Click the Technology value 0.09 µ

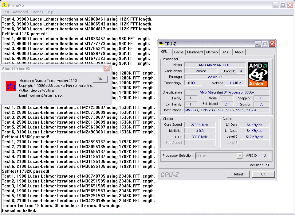[x=193, y=83]
